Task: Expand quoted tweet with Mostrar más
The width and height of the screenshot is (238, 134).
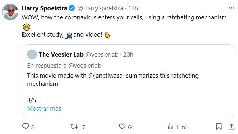Action: tap(44, 108)
